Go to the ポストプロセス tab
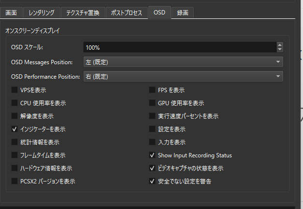The width and height of the screenshot is (303, 209). click(127, 13)
